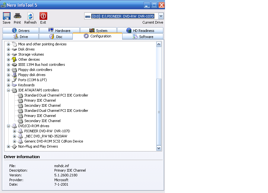Click the IDE ATA/ATAPI controllers icon
This screenshot has width=268, height=193.
coord(14,90)
